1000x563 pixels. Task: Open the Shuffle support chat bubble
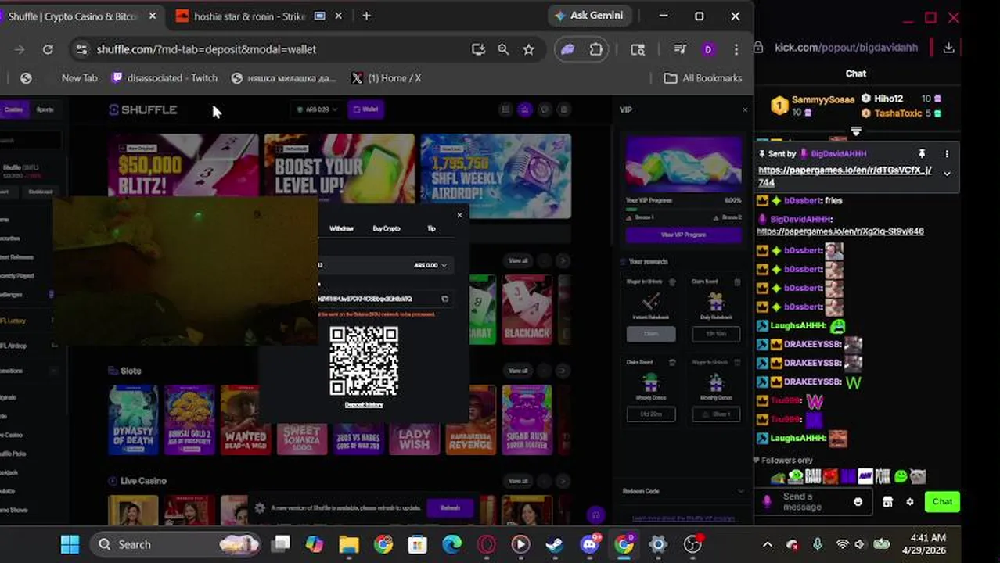coord(596,515)
